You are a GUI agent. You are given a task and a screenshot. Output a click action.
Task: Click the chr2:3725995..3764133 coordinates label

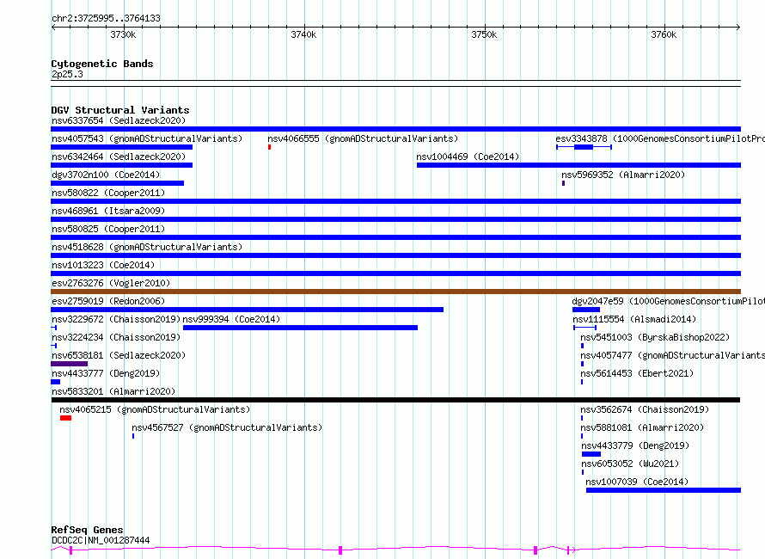click(106, 18)
